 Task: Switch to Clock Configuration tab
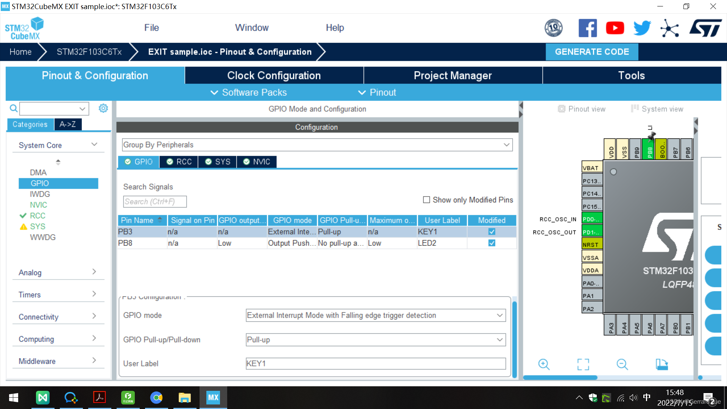(274, 75)
